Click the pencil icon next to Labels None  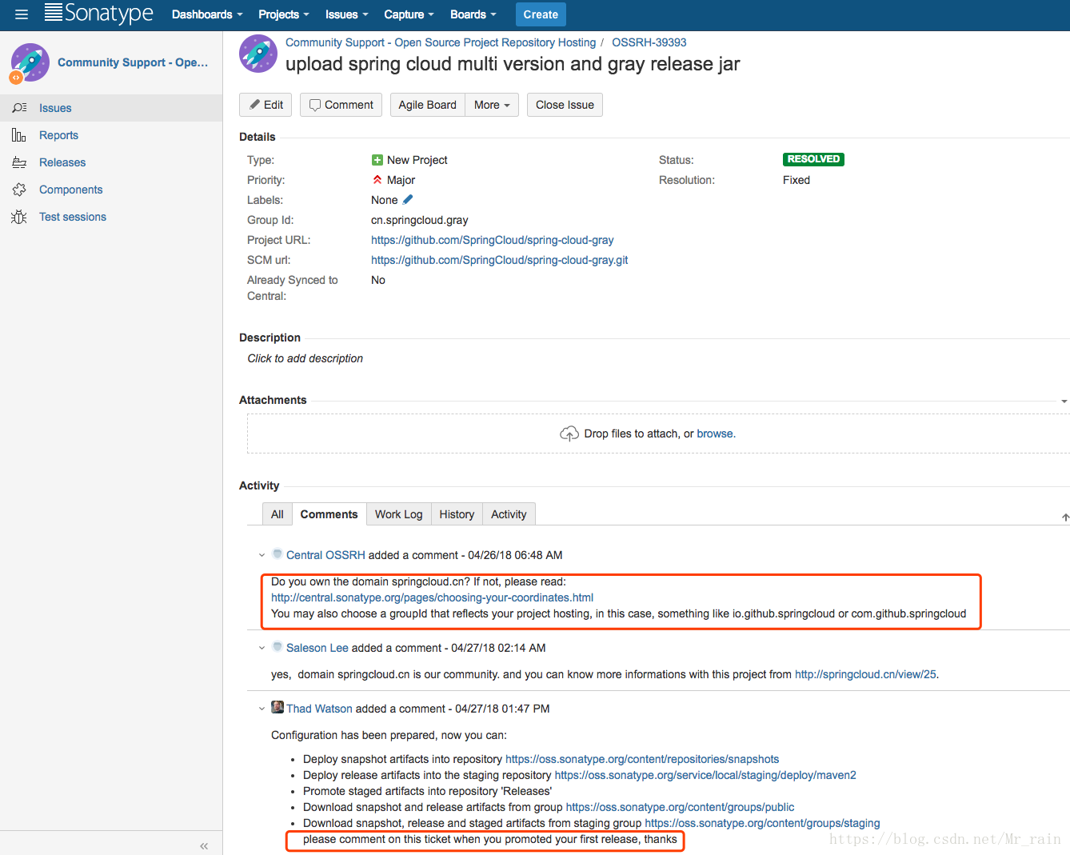408,199
